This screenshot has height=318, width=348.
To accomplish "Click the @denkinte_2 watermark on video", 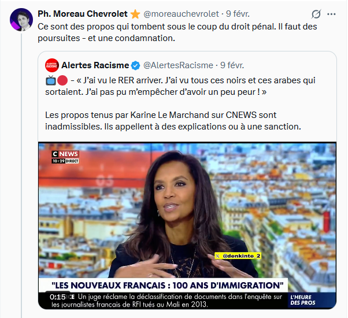I will [238, 256].
